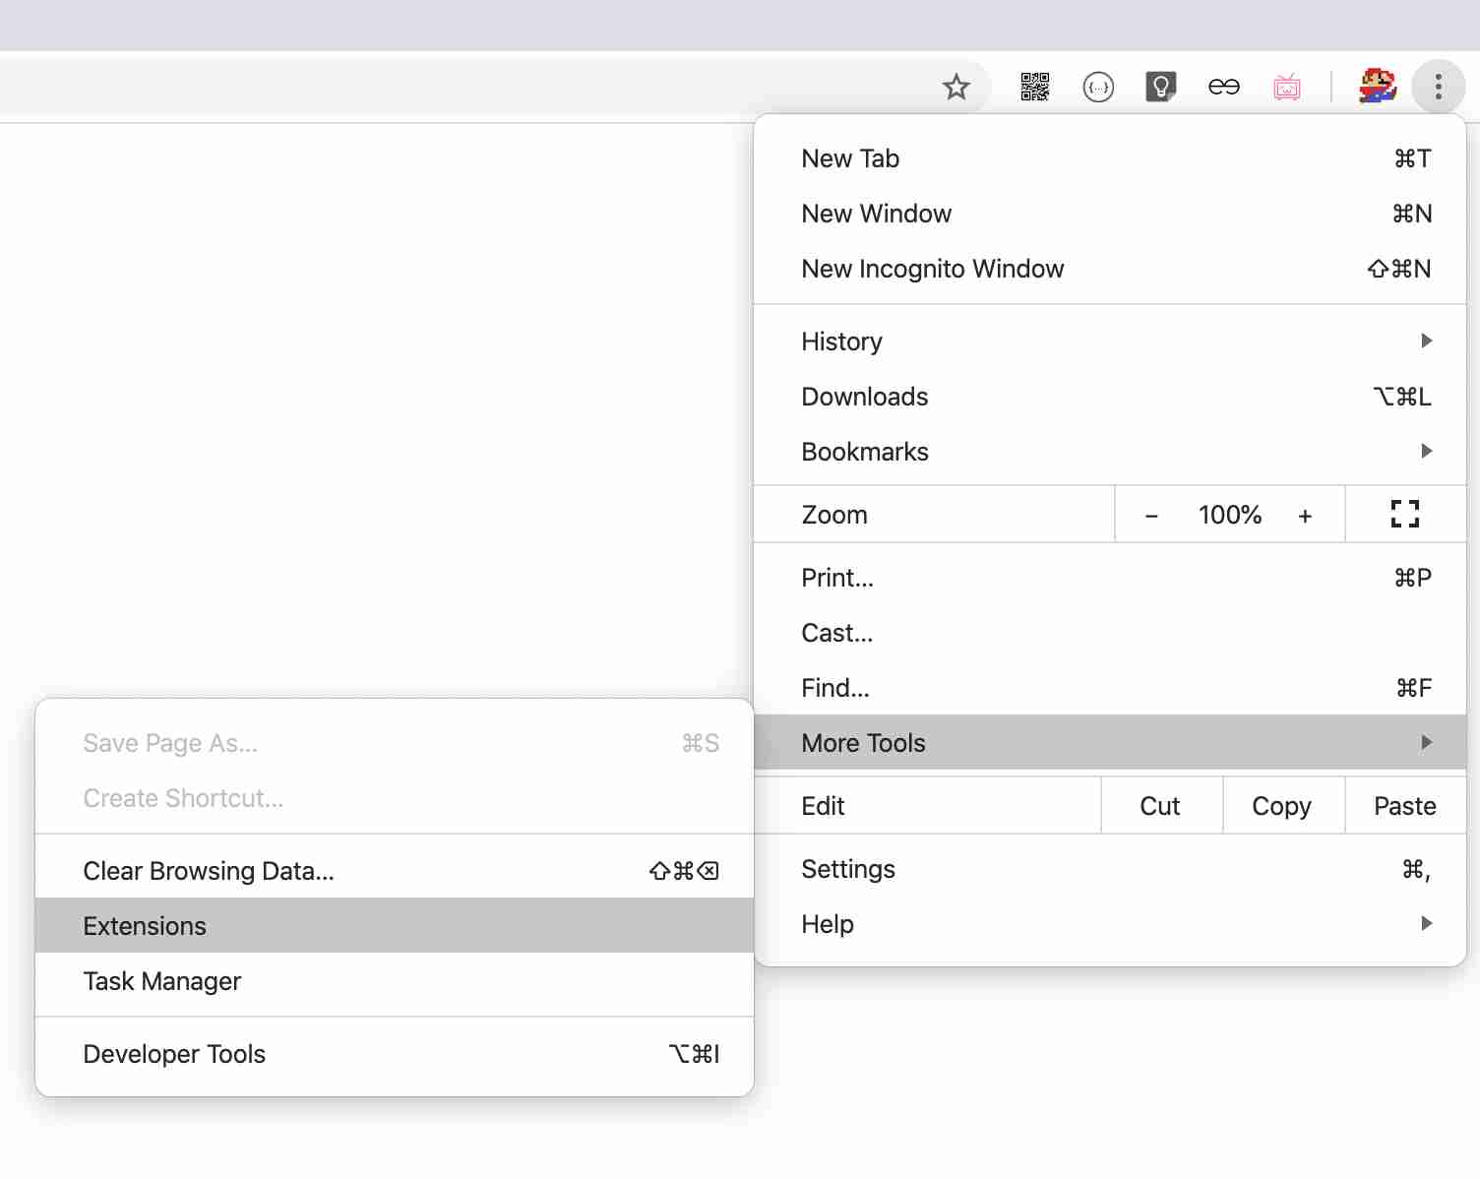This screenshot has width=1480, height=1179.
Task: Click the 100% zoom level value
Action: [x=1230, y=515]
